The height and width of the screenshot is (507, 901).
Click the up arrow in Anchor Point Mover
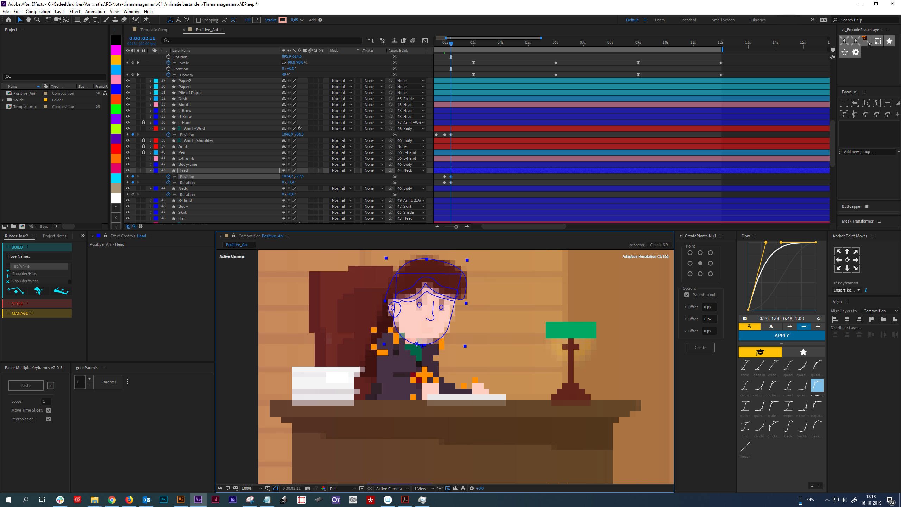point(847,251)
